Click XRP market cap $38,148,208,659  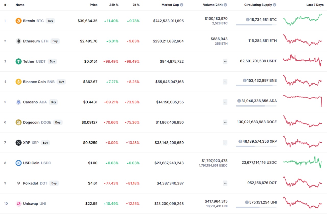(x=169, y=143)
